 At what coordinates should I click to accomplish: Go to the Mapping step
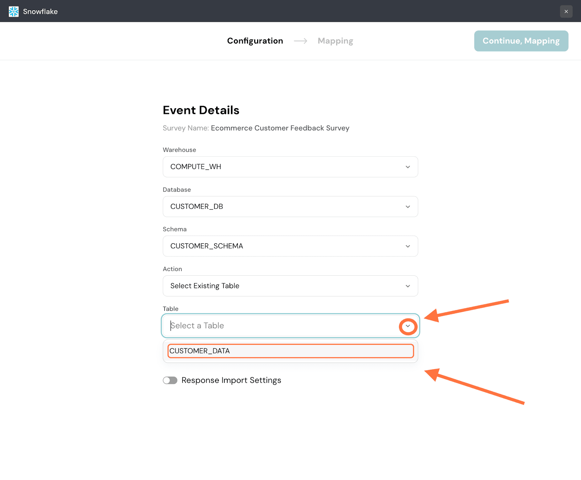click(x=335, y=41)
